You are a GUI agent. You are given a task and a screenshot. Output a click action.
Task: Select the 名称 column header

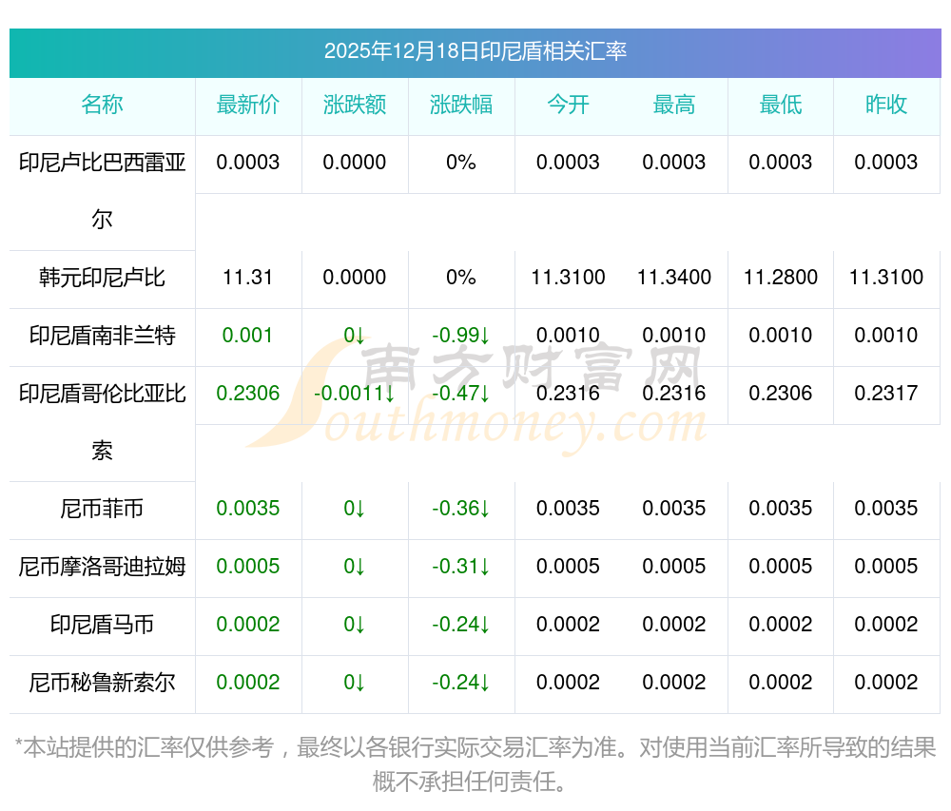click(102, 105)
